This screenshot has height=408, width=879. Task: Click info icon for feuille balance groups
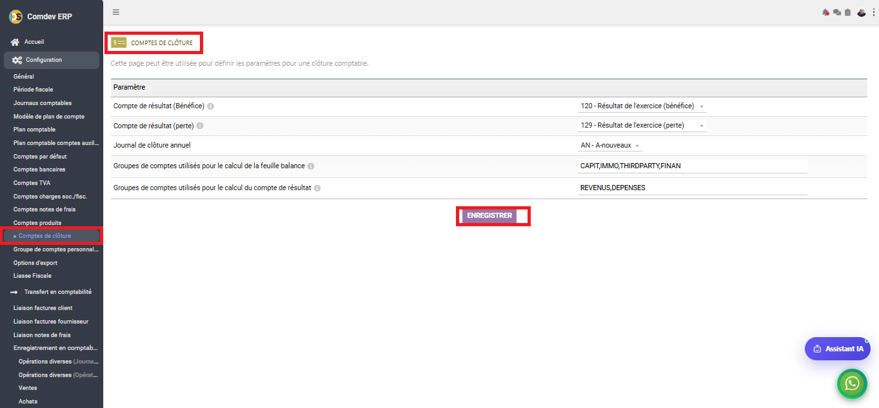311,166
